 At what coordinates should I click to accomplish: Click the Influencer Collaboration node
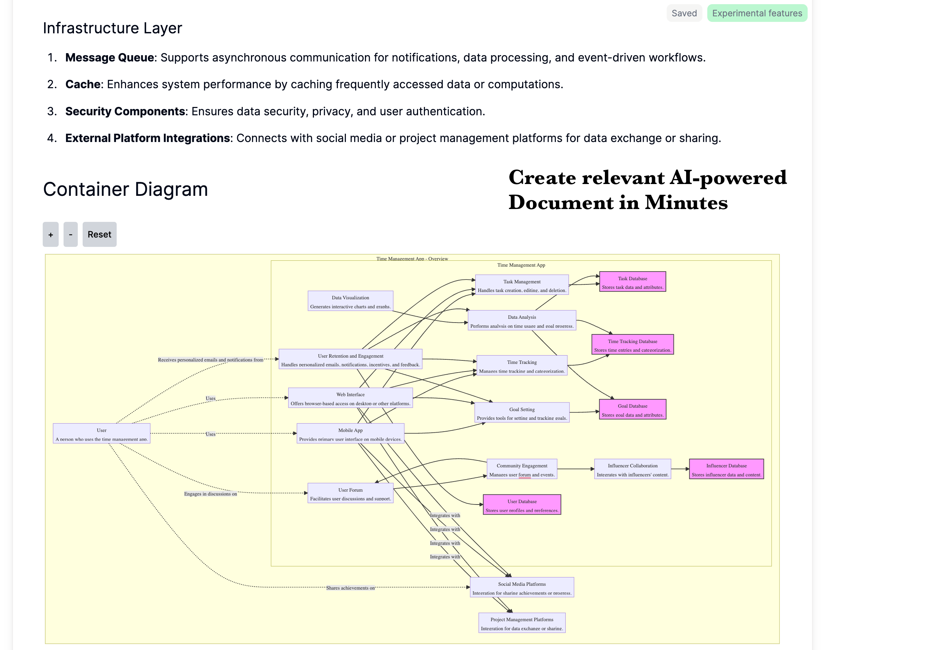(632, 469)
